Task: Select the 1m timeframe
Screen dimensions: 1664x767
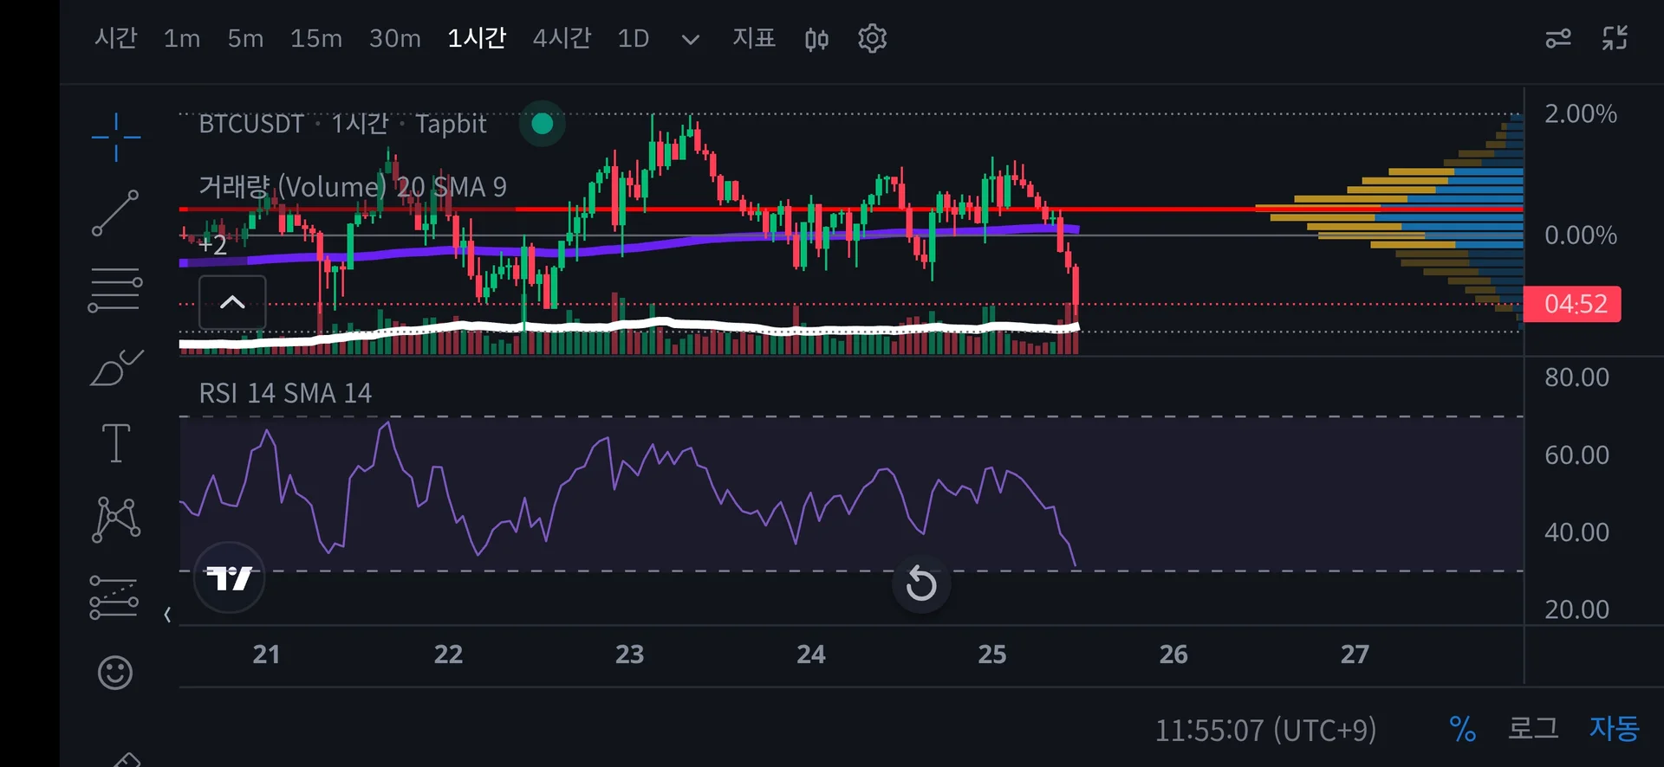Action: point(182,39)
